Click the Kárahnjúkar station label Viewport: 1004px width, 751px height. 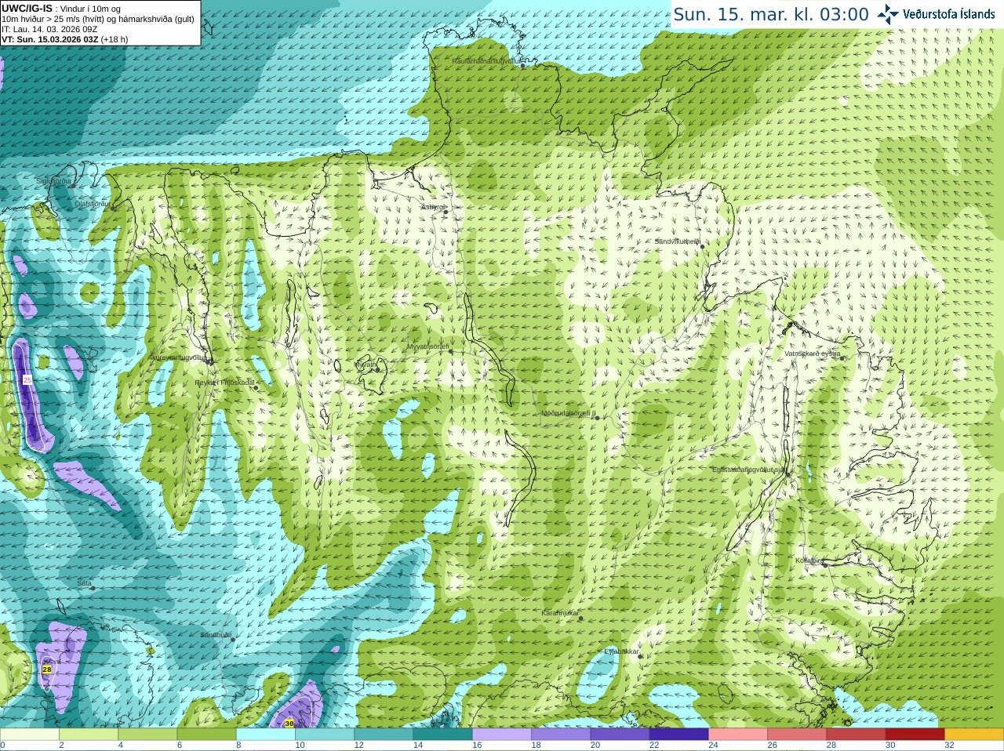click(x=560, y=613)
